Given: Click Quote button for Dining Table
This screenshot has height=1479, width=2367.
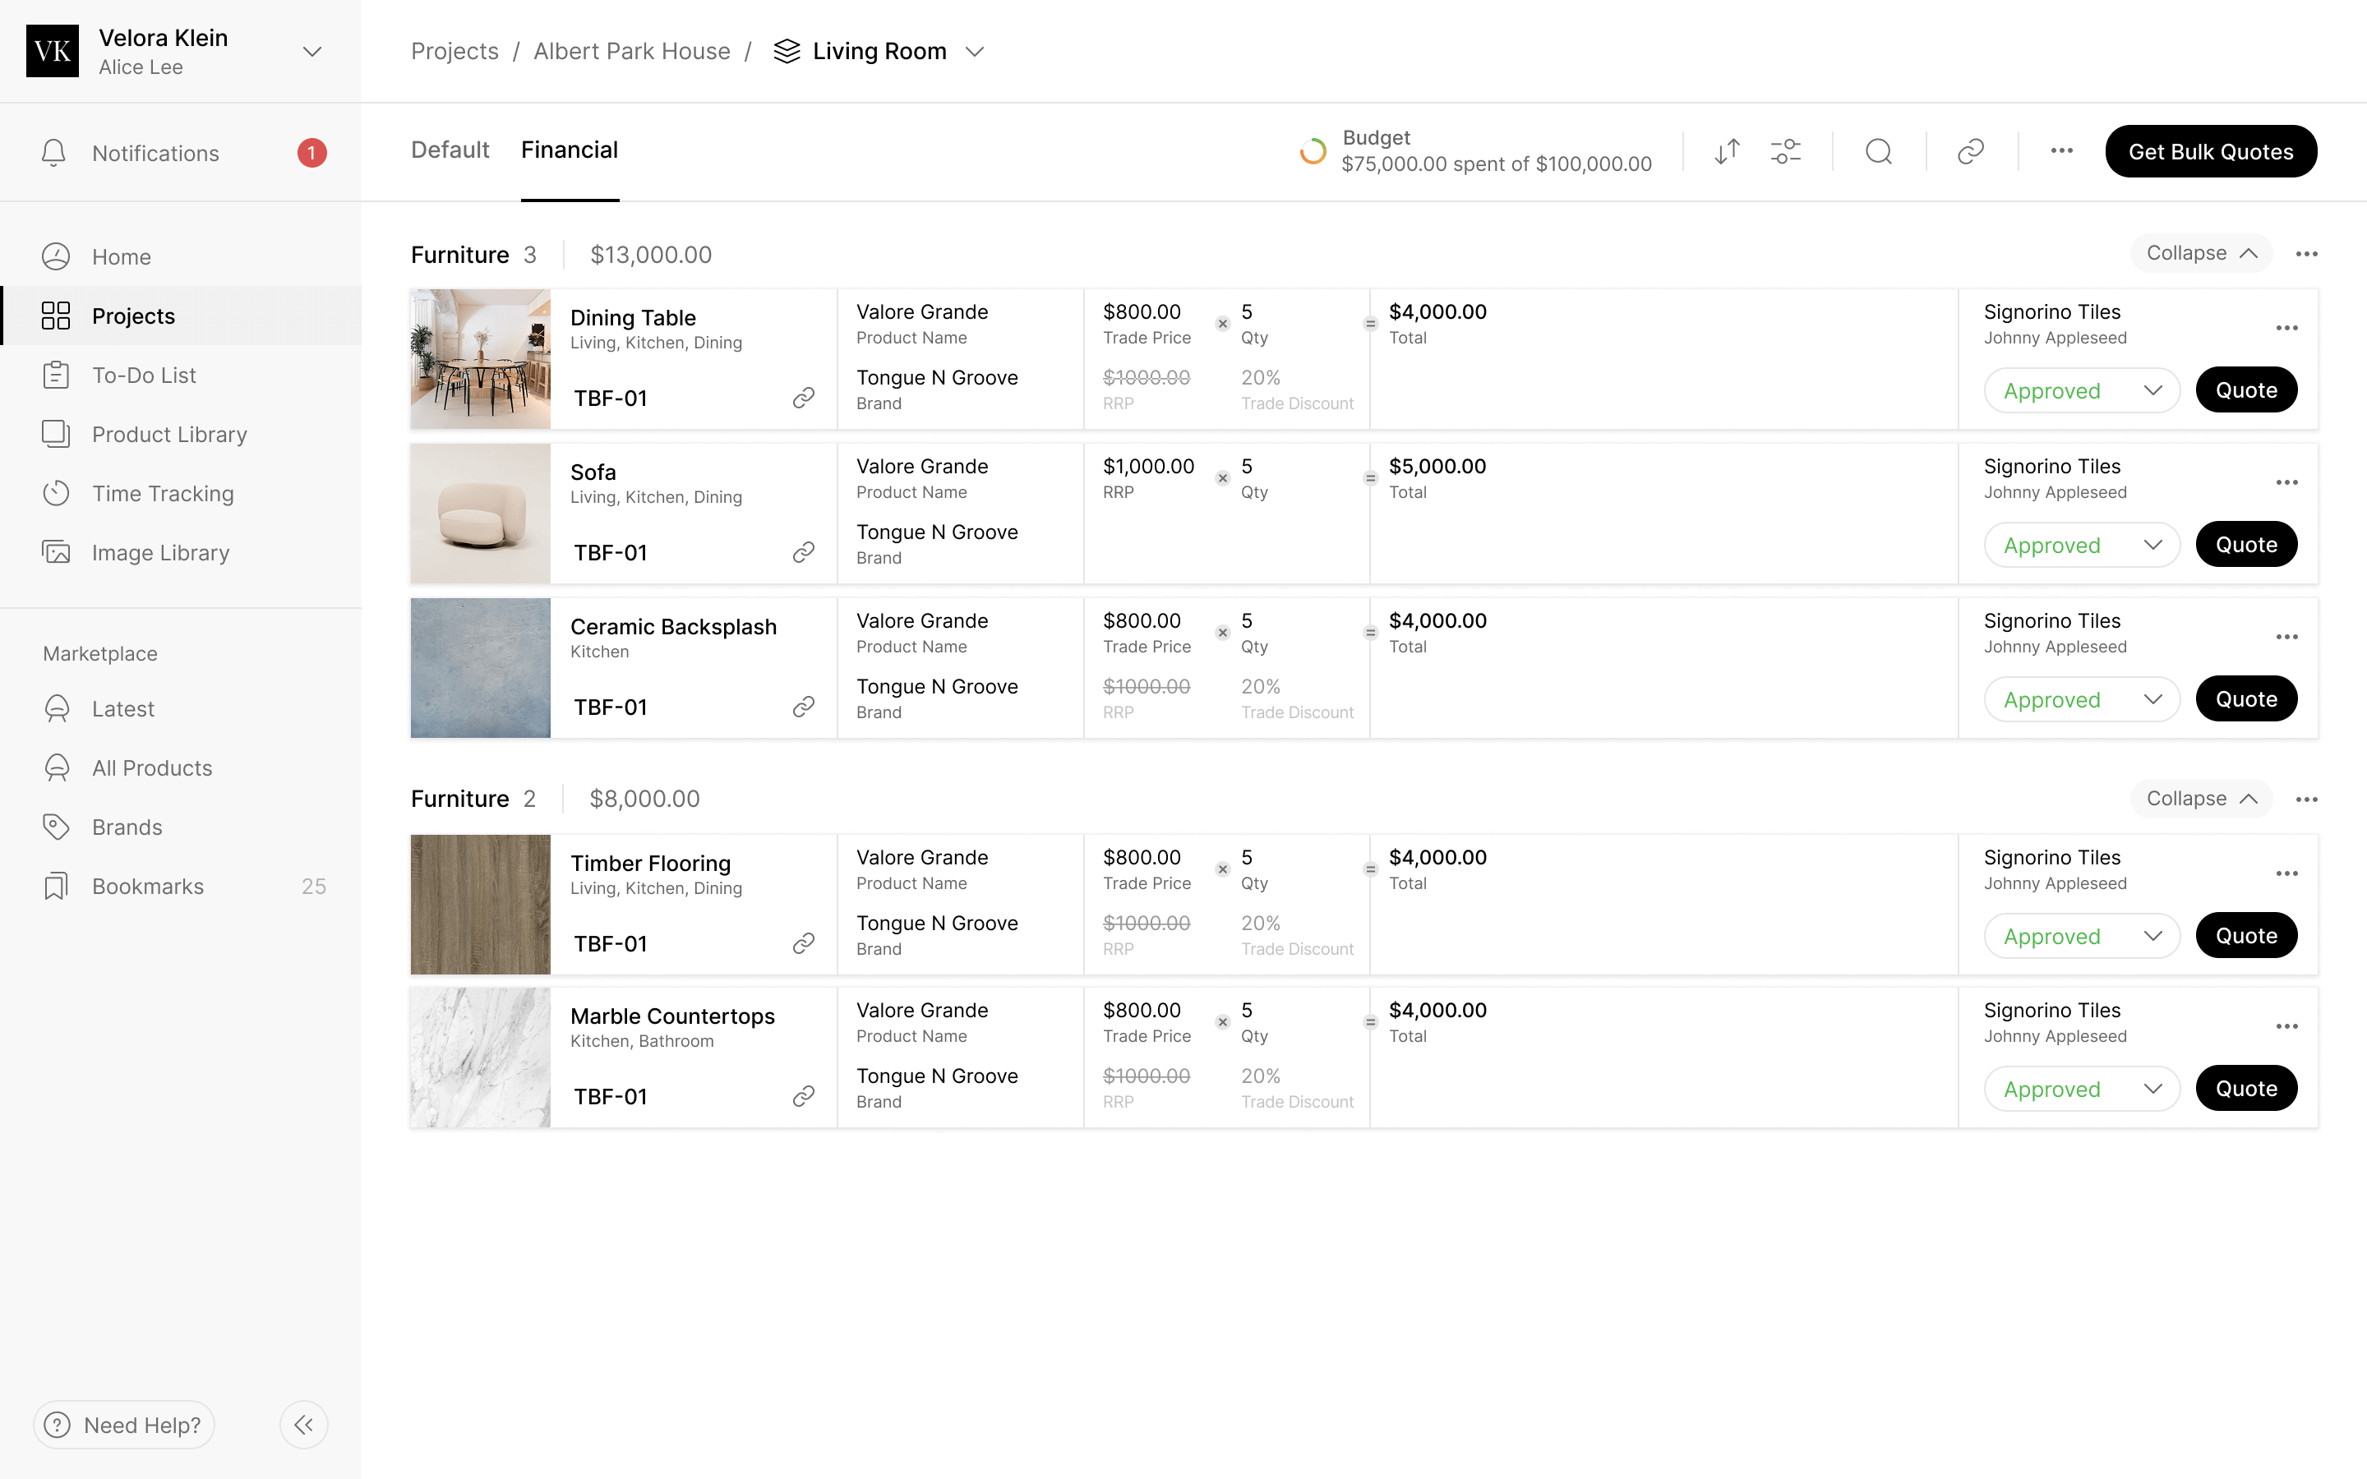Looking at the screenshot, I should 2245,390.
